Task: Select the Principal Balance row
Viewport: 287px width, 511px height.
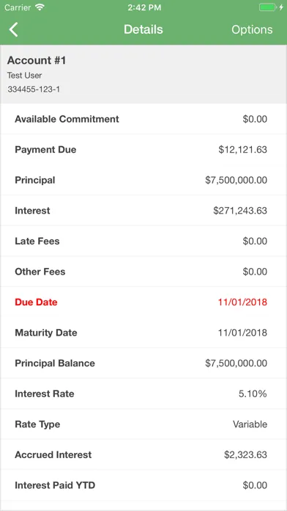Action: 143,363
